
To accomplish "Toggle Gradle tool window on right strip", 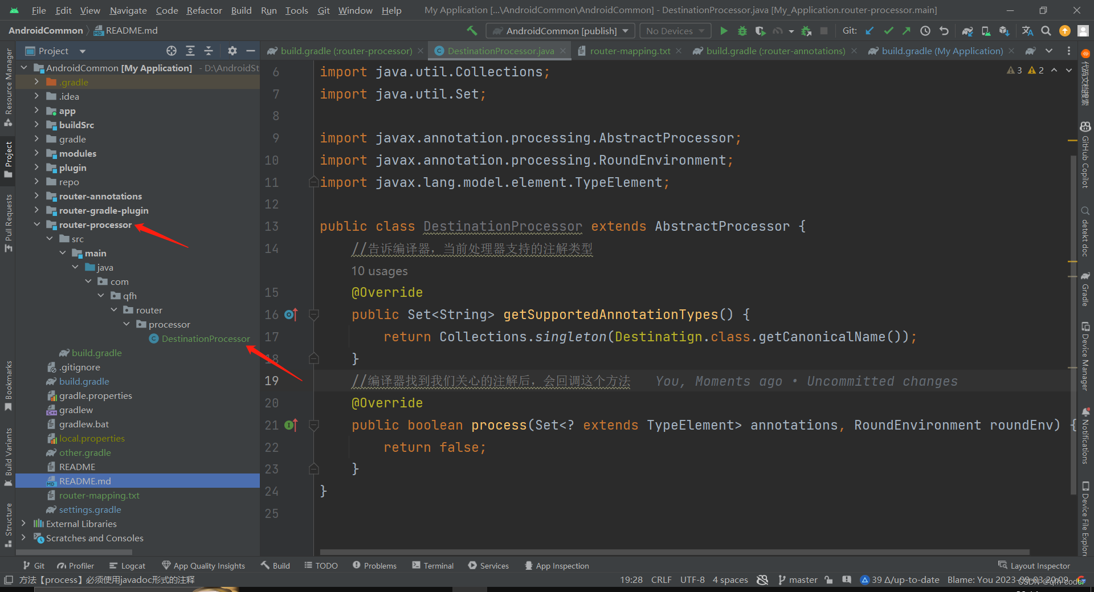I will point(1085,289).
